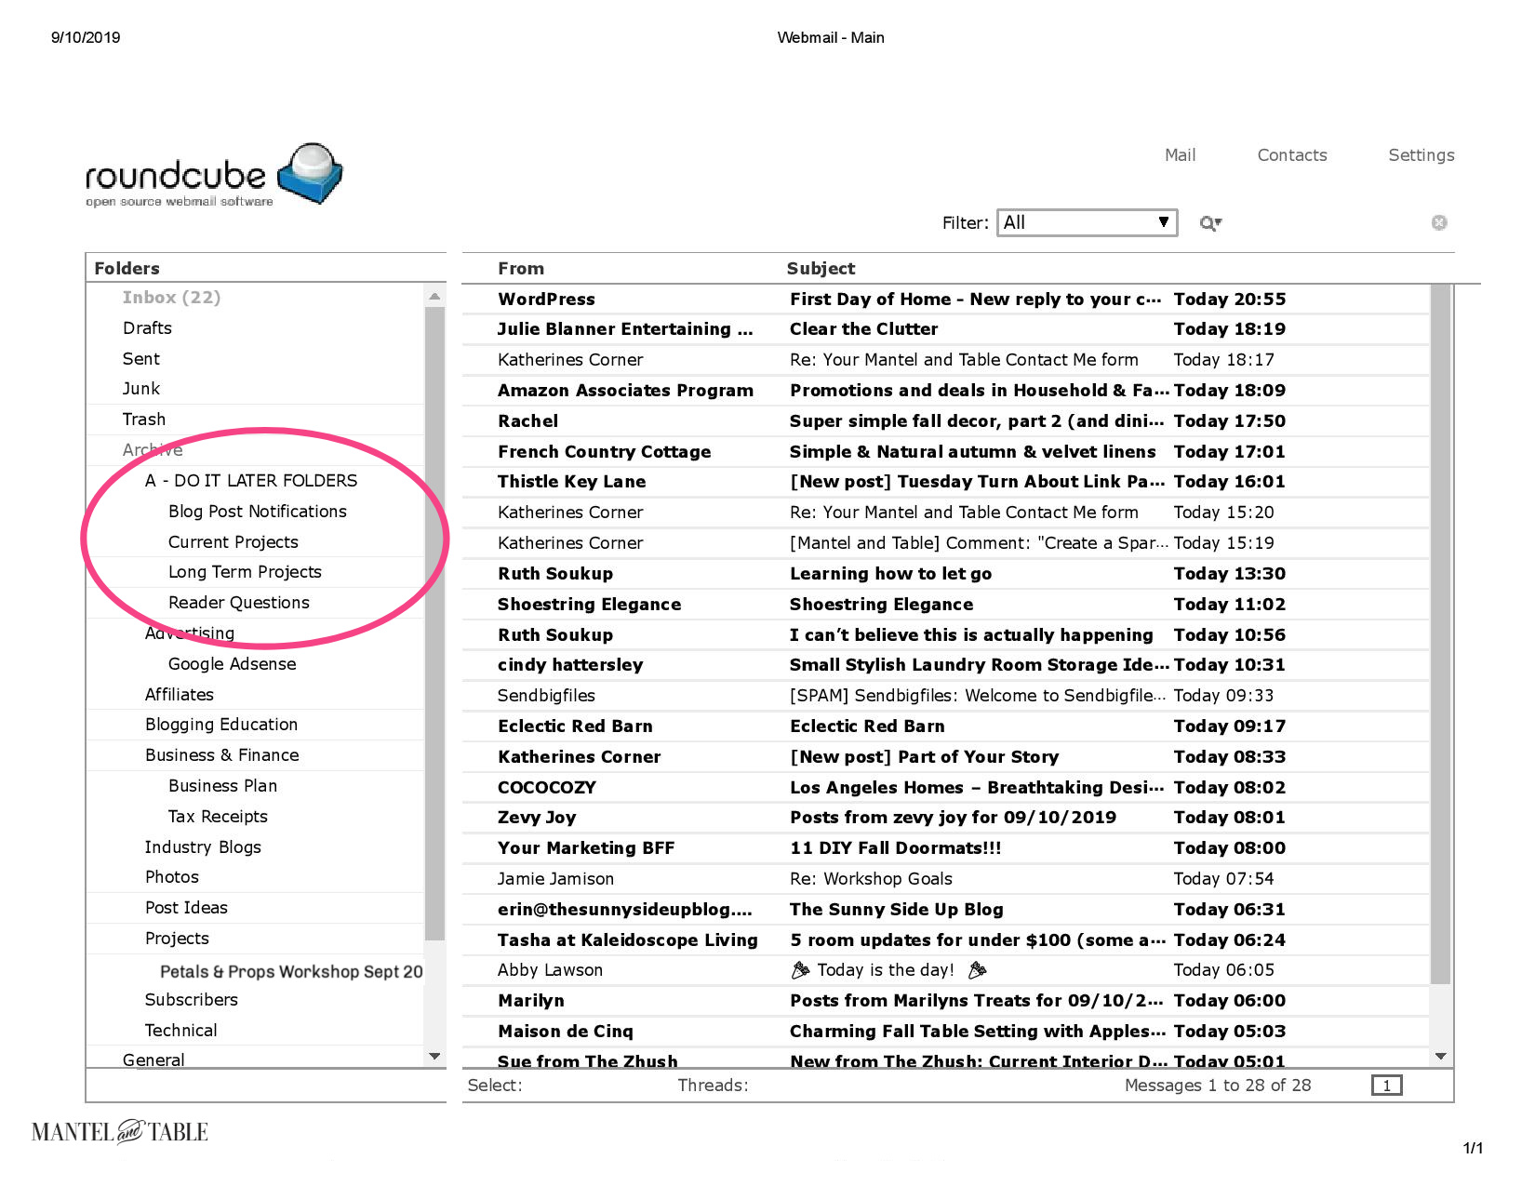The height and width of the screenshot is (1186, 1535).
Task: Open the Contacts tab
Action: click(1292, 155)
